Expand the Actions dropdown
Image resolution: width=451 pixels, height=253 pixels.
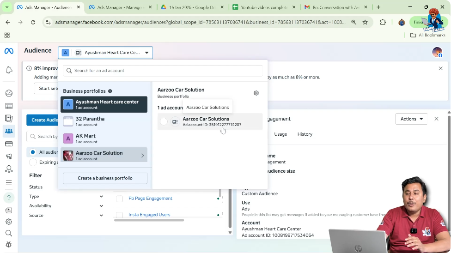point(411,119)
